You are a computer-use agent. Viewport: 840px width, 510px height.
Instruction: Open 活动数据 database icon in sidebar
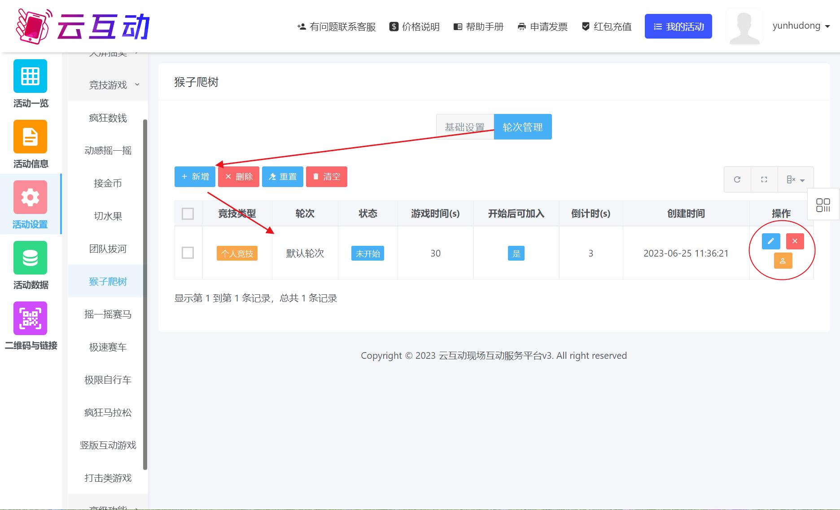pos(30,257)
